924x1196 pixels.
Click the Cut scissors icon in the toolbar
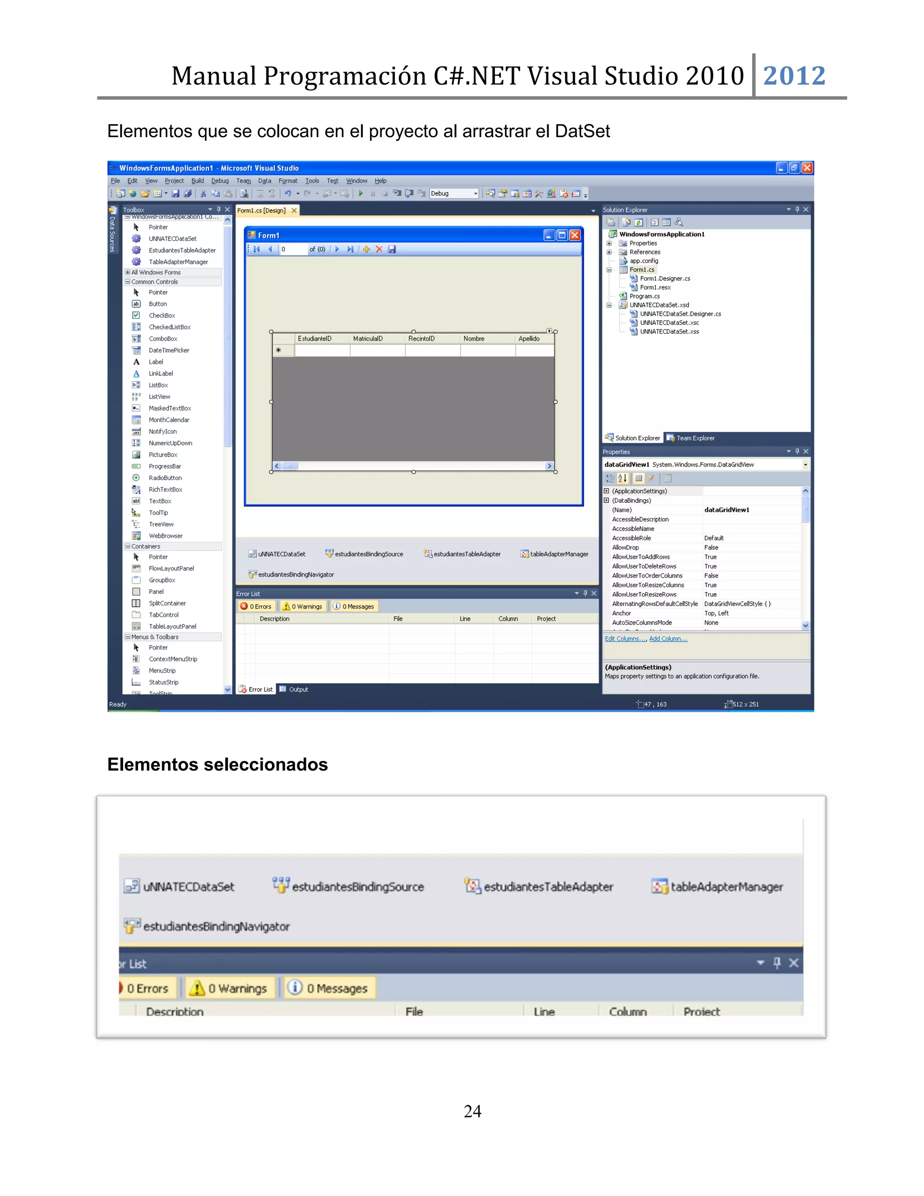[x=203, y=193]
